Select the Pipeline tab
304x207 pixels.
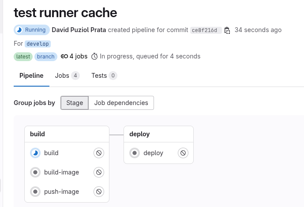click(31, 76)
